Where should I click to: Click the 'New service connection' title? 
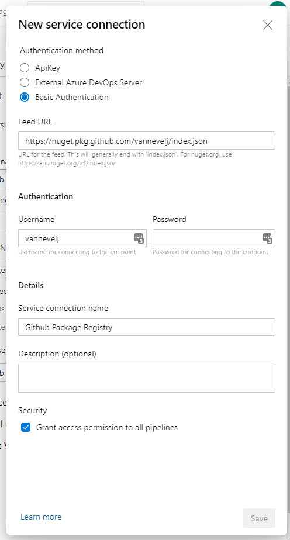(x=82, y=25)
